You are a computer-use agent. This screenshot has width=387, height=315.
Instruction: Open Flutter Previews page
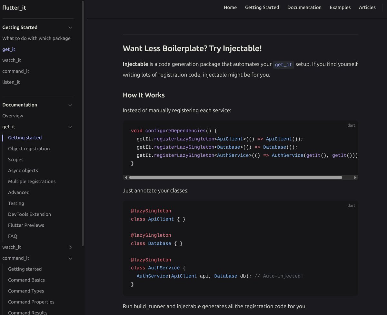[x=26, y=225]
